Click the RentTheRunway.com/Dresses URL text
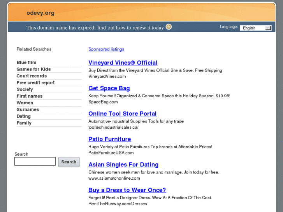The image size is (283, 212). (x=118, y=203)
